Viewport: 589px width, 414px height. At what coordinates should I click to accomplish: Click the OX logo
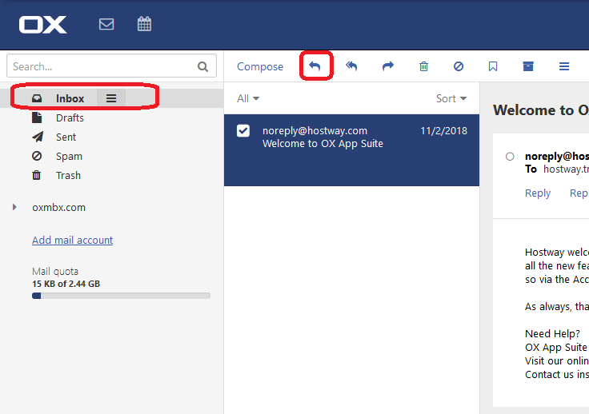click(x=43, y=25)
